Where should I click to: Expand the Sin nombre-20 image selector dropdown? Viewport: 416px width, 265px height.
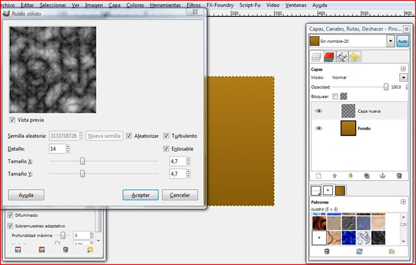[390, 41]
